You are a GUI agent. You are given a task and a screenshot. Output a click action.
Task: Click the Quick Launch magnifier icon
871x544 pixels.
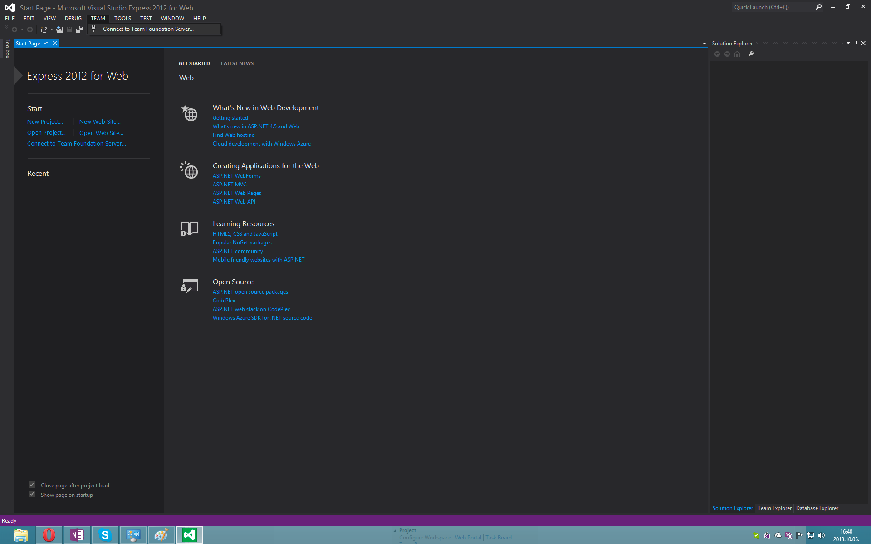[x=819, y=7]
